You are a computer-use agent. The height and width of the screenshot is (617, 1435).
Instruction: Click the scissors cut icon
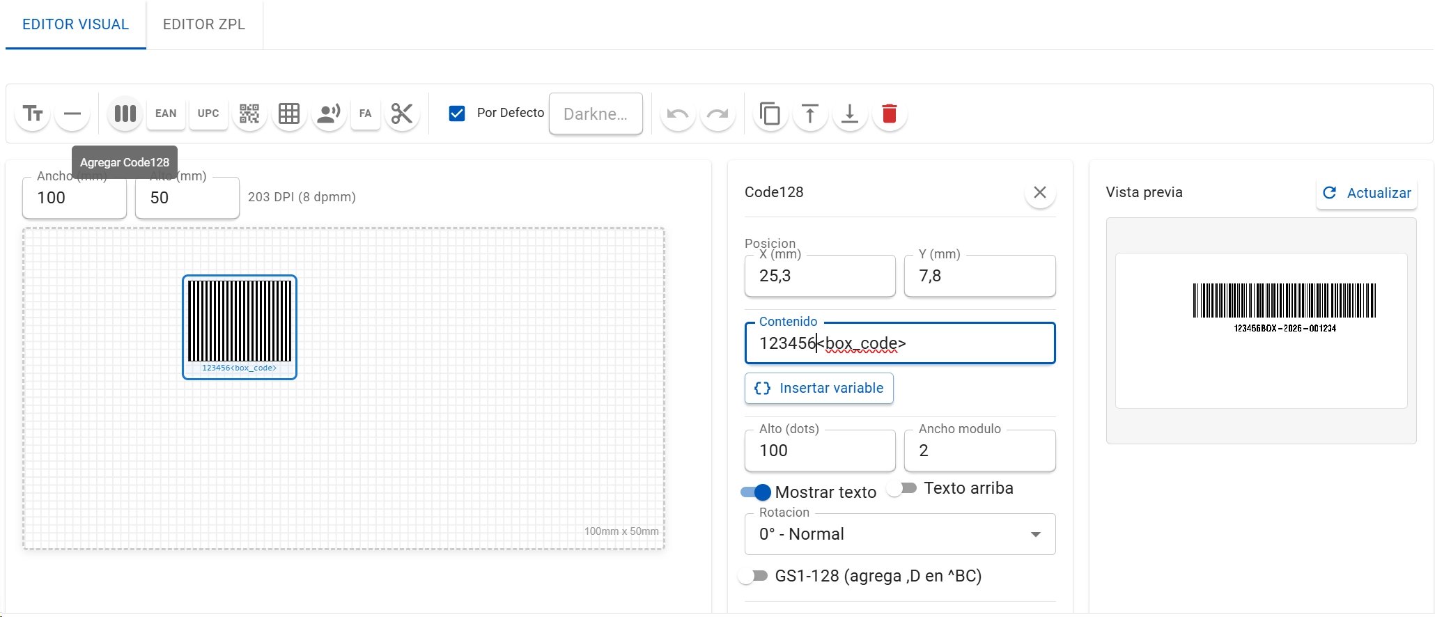[402, 114]
